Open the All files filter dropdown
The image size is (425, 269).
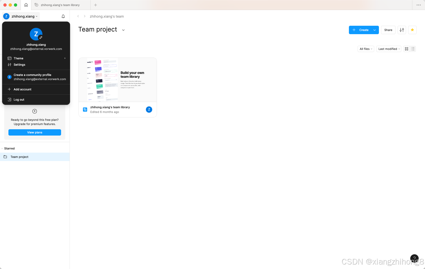(366, 49)
